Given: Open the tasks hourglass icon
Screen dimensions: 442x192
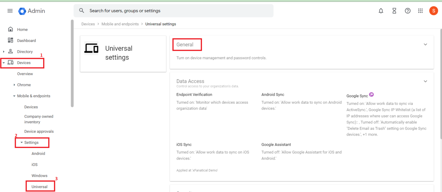Looking at the screenshot, I should 394,11.
